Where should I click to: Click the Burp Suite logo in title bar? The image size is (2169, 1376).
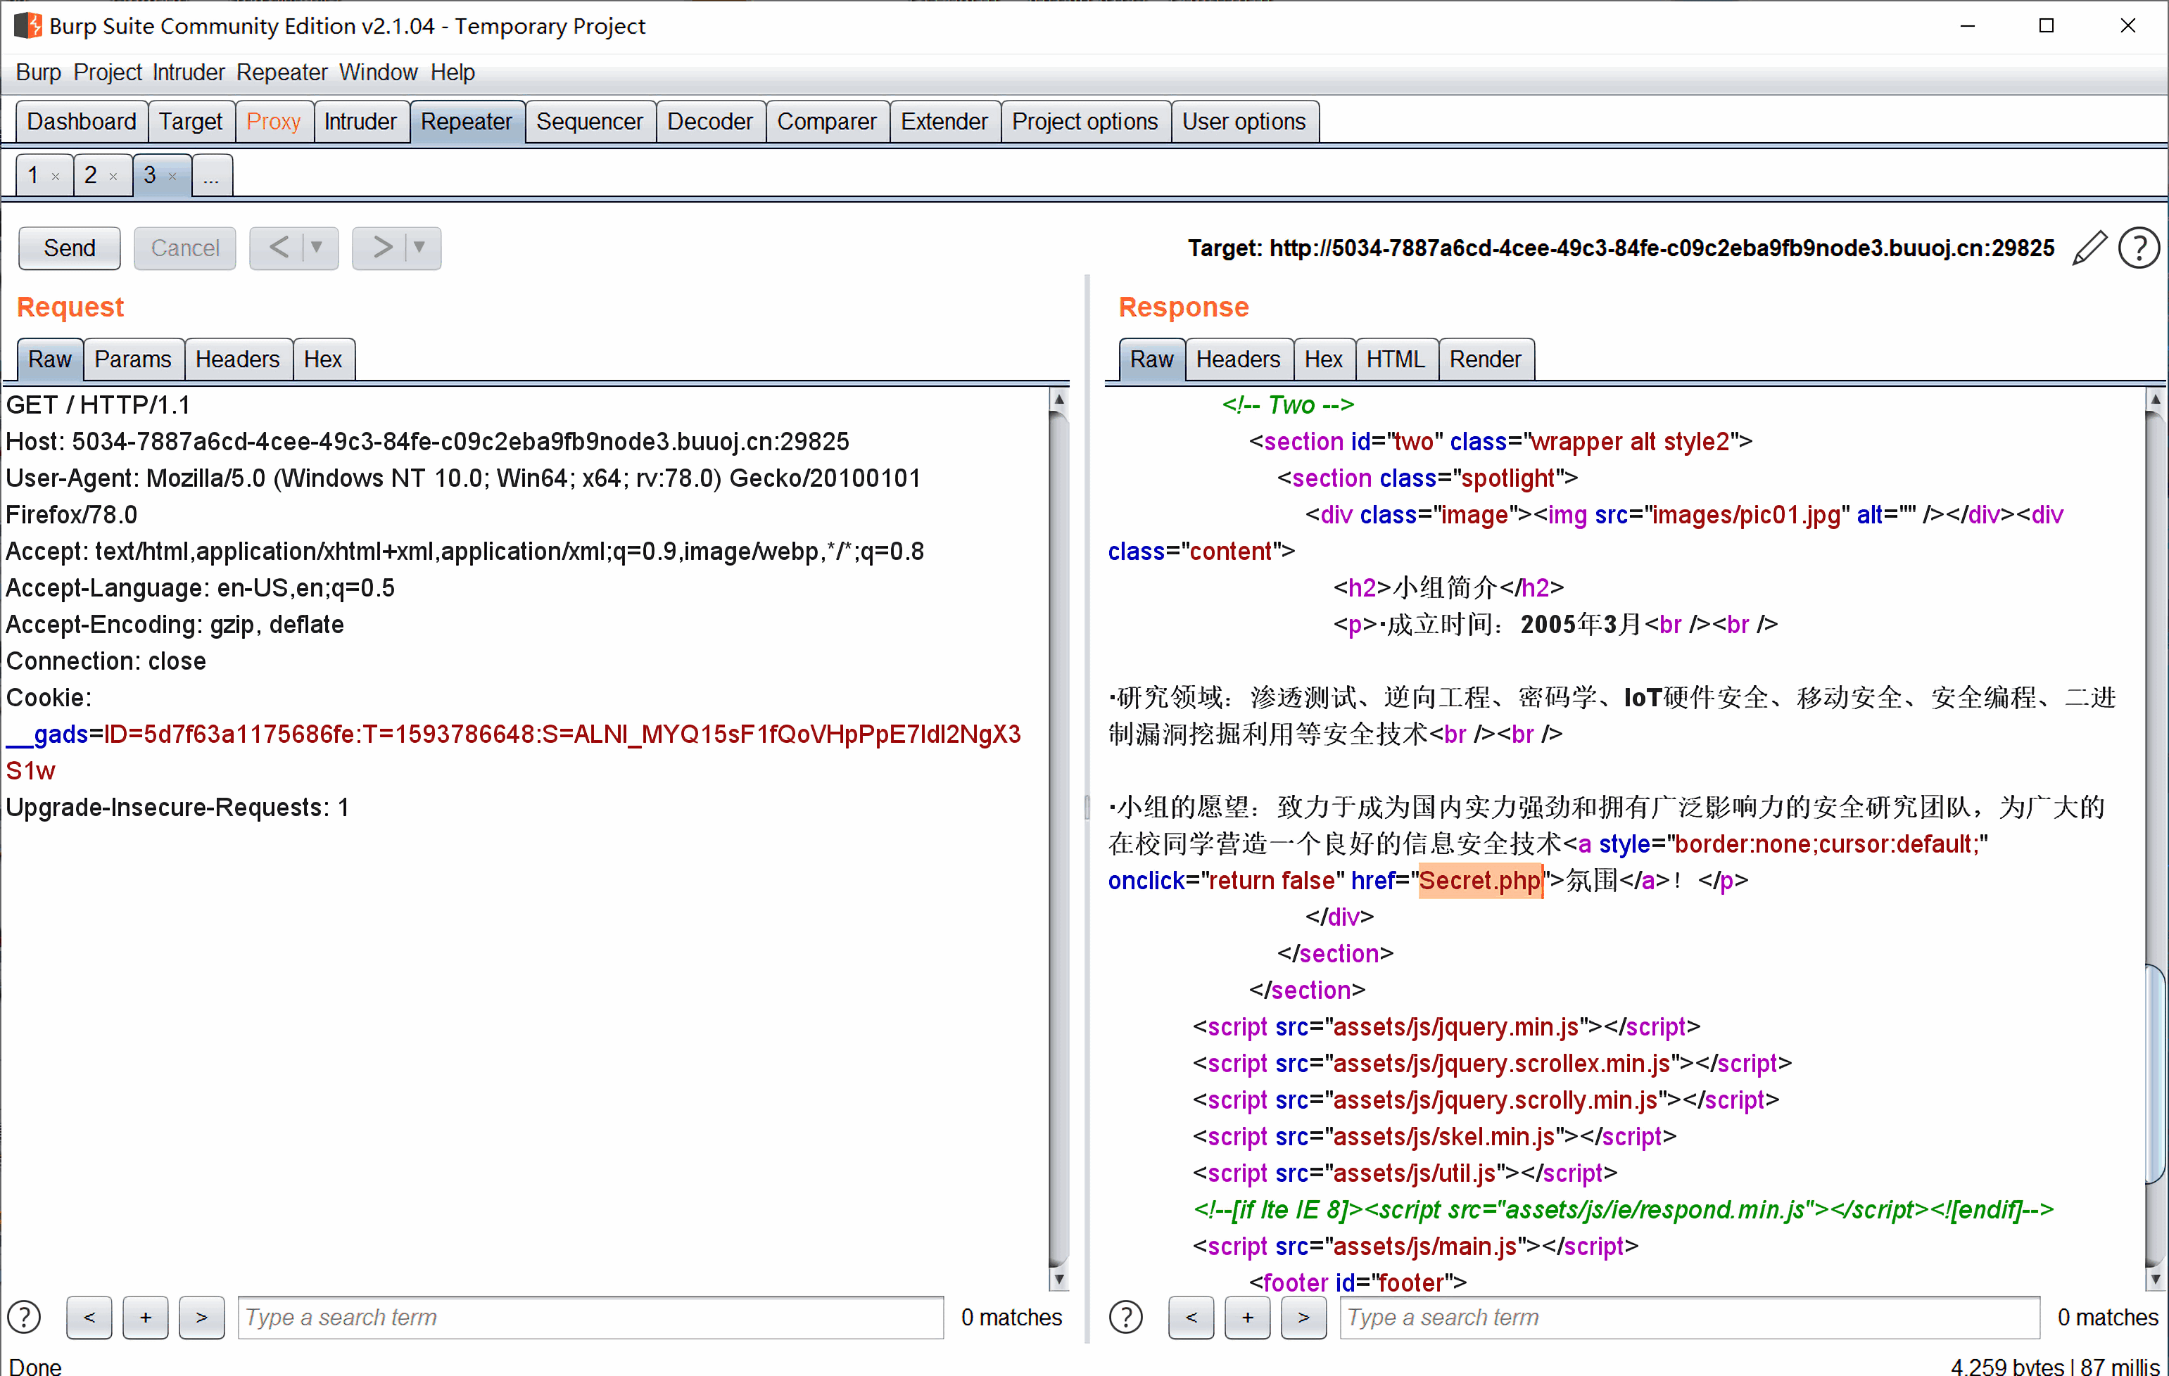tap(28, 25)
